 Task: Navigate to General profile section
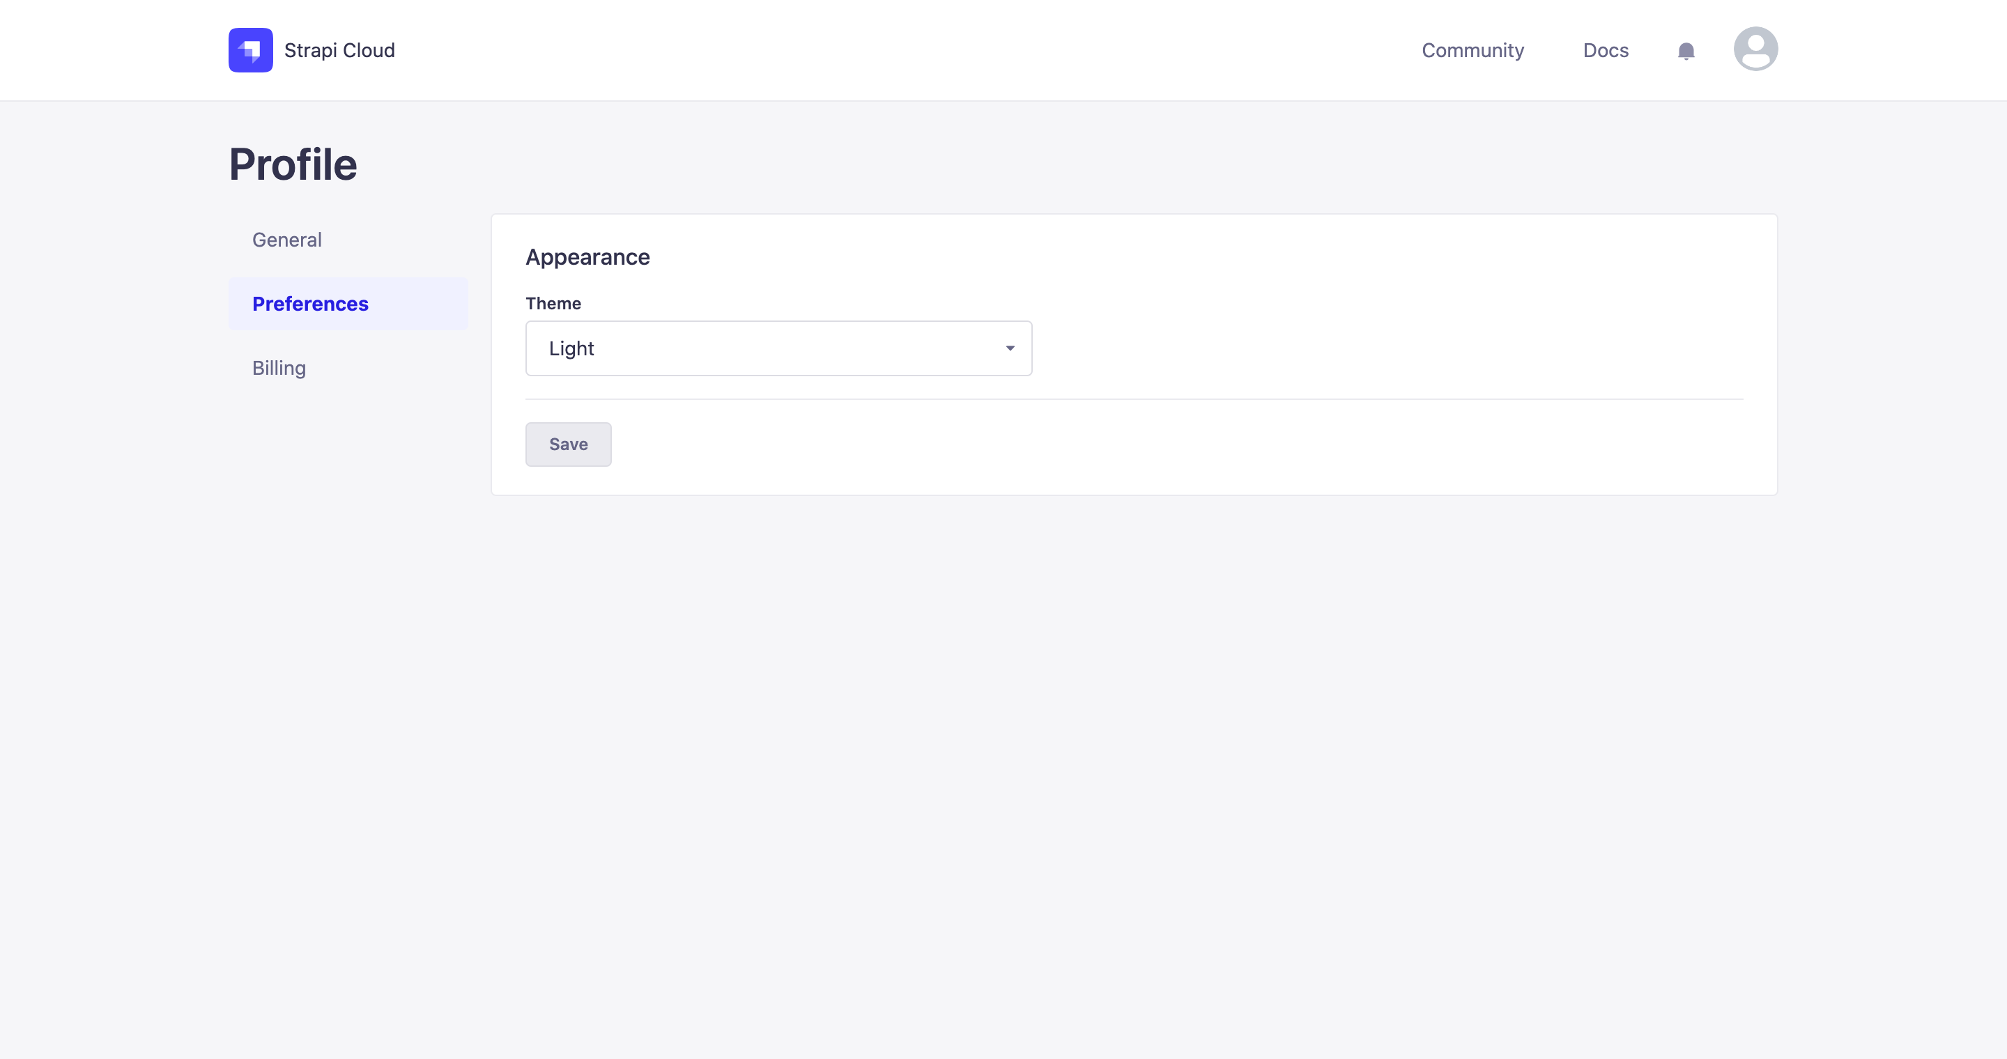click(286, 239)
